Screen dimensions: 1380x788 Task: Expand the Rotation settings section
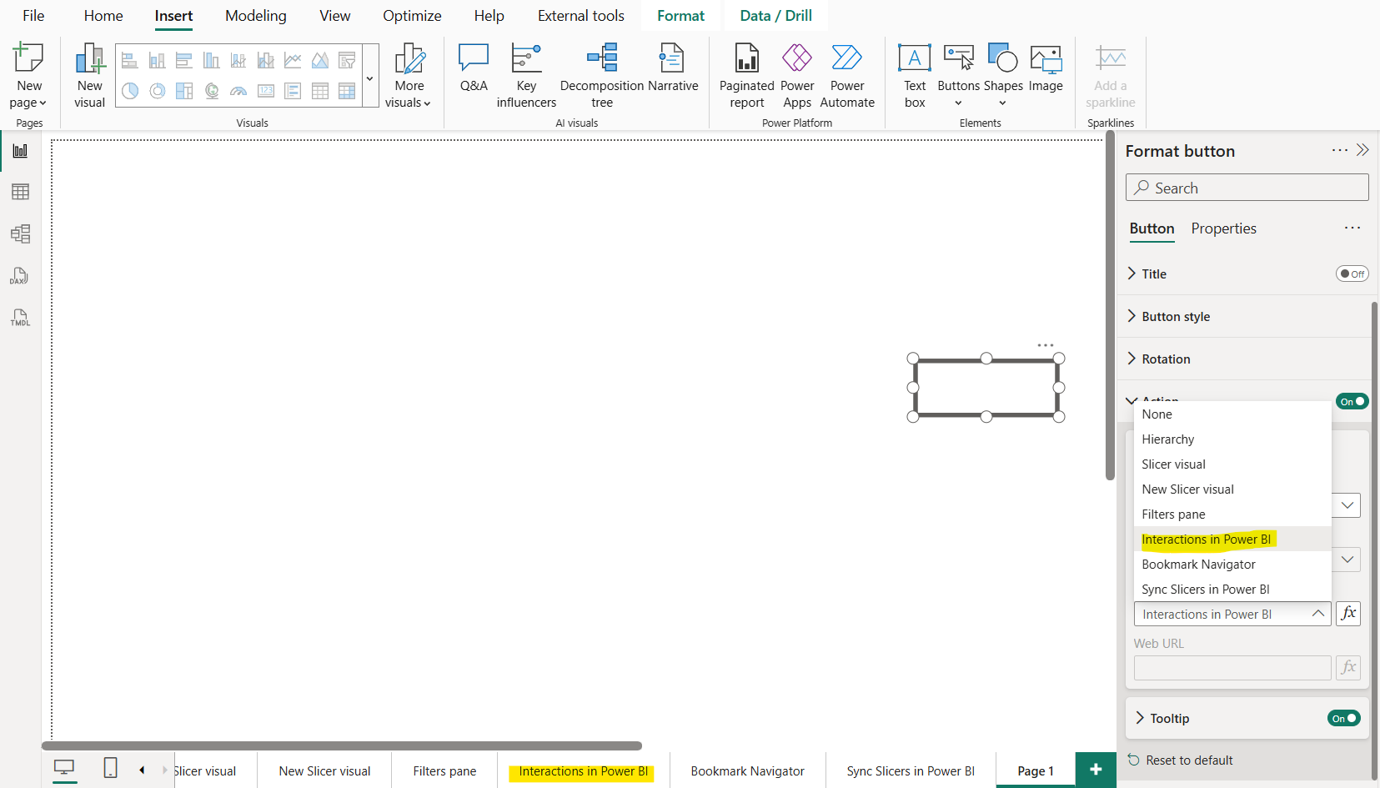1167,359
